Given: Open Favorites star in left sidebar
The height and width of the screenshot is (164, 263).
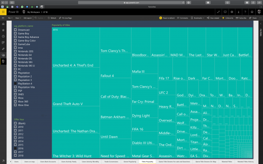Looking at the screenshot, I should tap(3, 30).
